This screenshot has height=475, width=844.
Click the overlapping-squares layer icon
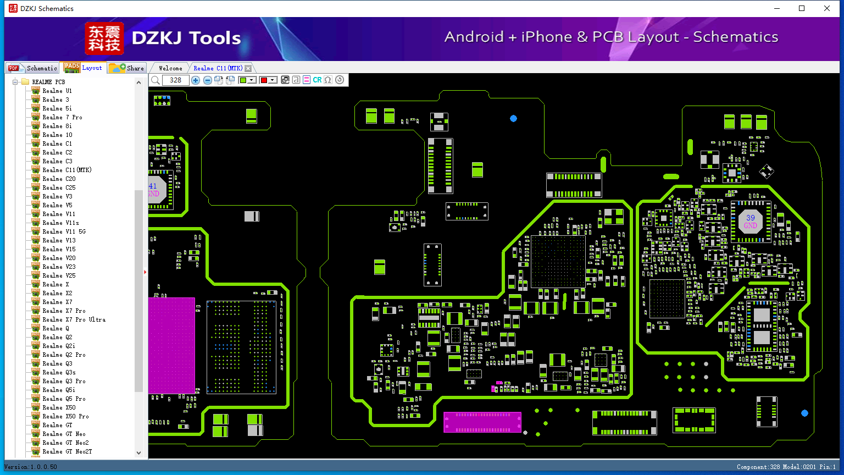[x=285, y=80]
